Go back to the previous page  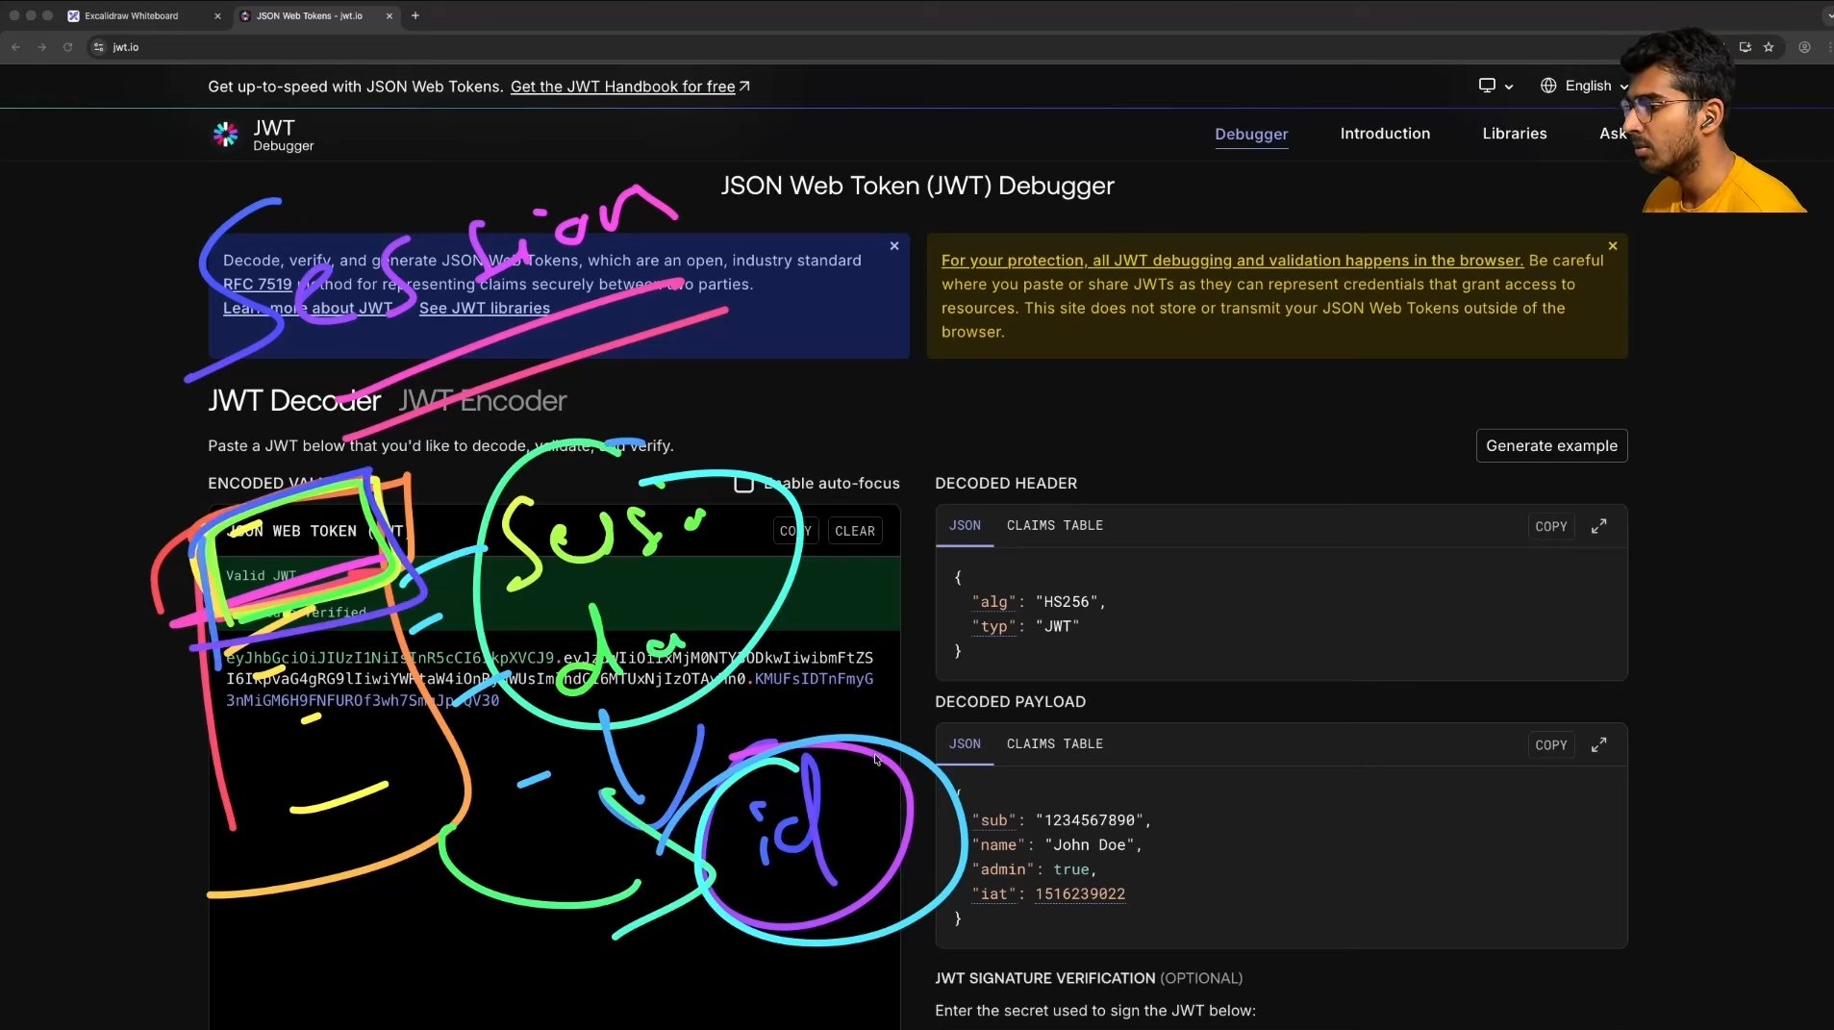(16, 47)
